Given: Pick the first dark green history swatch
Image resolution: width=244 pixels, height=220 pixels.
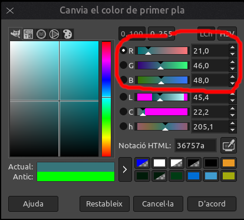Looking at the screenshot, I should [x=142, y=176].
